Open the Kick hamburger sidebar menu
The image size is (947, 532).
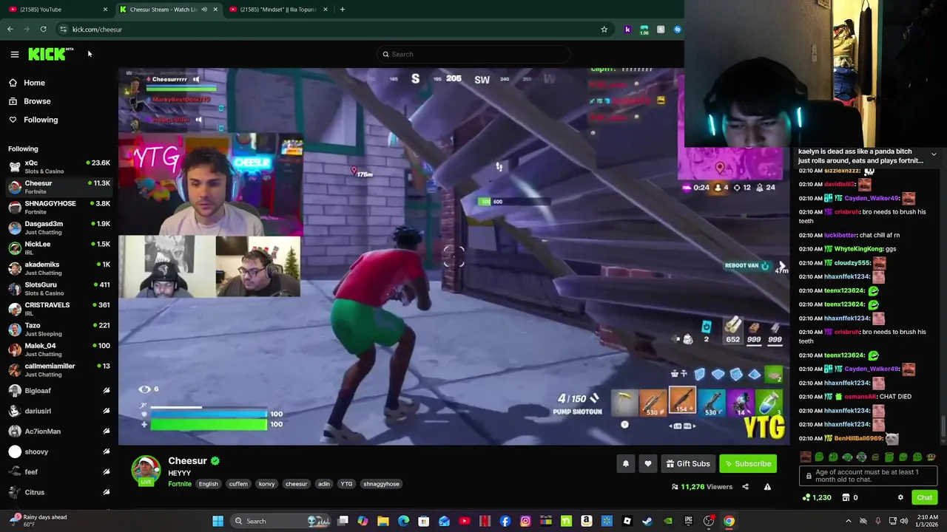[14, 54]
